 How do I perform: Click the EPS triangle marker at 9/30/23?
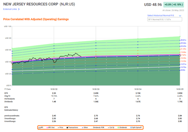96,57
